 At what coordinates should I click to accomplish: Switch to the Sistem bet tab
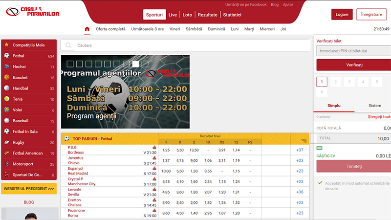pyautogui.click(x=374, y=106)
